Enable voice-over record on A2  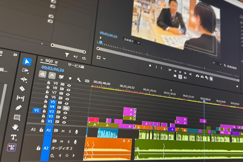pos(75,142)
